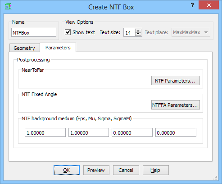The width and height of the screenshot is (222, 184).
Task: Click the Preview button
Action: (96, 170)
